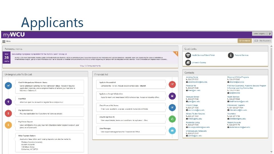Click grad@wcu.edu email link
This screenshot has height=154, width=274.
(194, 102)
